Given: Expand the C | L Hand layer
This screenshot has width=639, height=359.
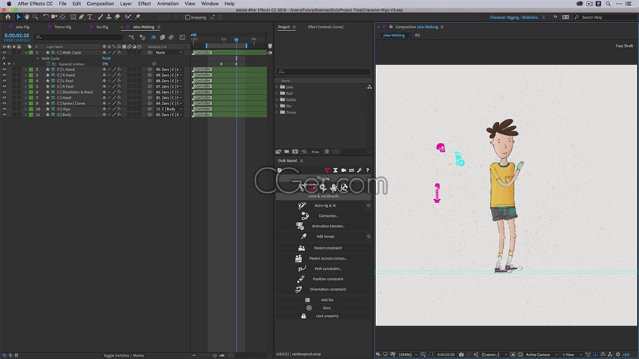Looking at the screenshot, I should tap(25, 70).
